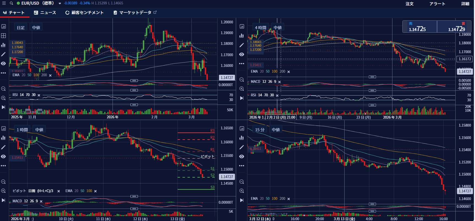Toggle the eye visibility icon on daily chart
This screenshot has width=475, height=221.
click(x=4, y=64)
